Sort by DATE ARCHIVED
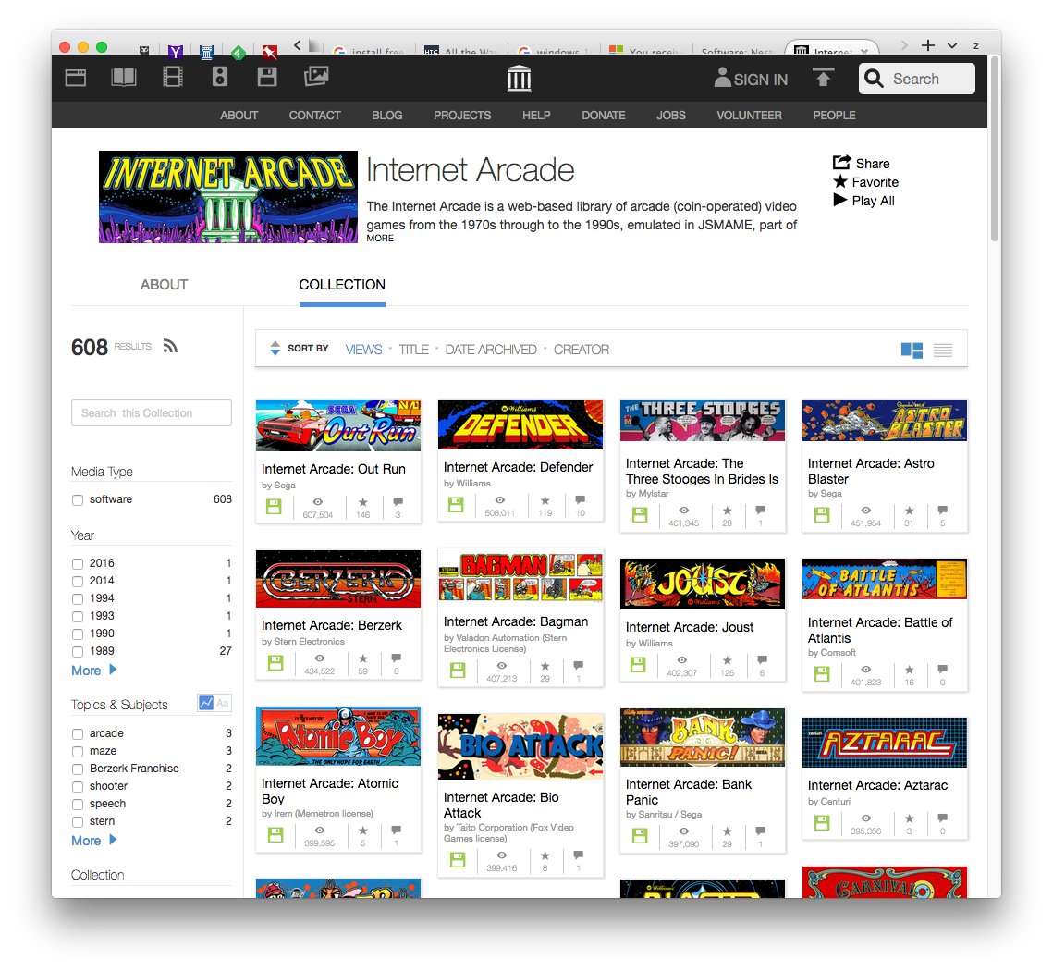1053x972 pixels. click(x=491, y=350)
